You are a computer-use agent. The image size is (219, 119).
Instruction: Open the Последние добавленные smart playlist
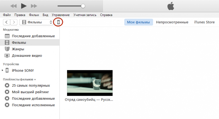point(33,98)
